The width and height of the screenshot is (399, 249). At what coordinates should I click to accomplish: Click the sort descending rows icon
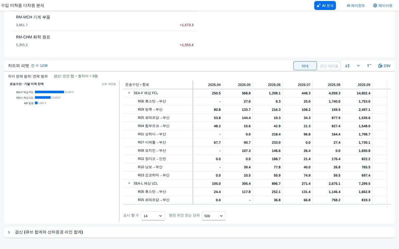click(347, 66)
